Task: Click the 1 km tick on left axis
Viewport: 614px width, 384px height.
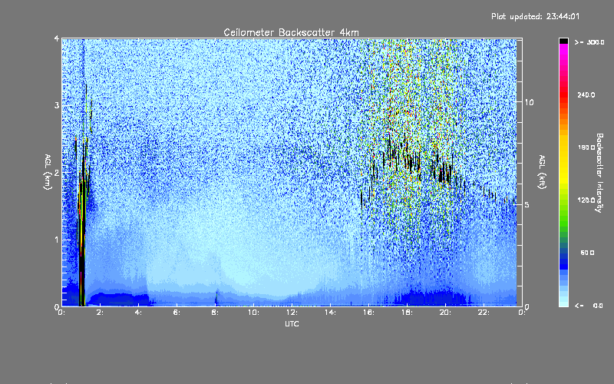Action: click(x=57, y=240)
